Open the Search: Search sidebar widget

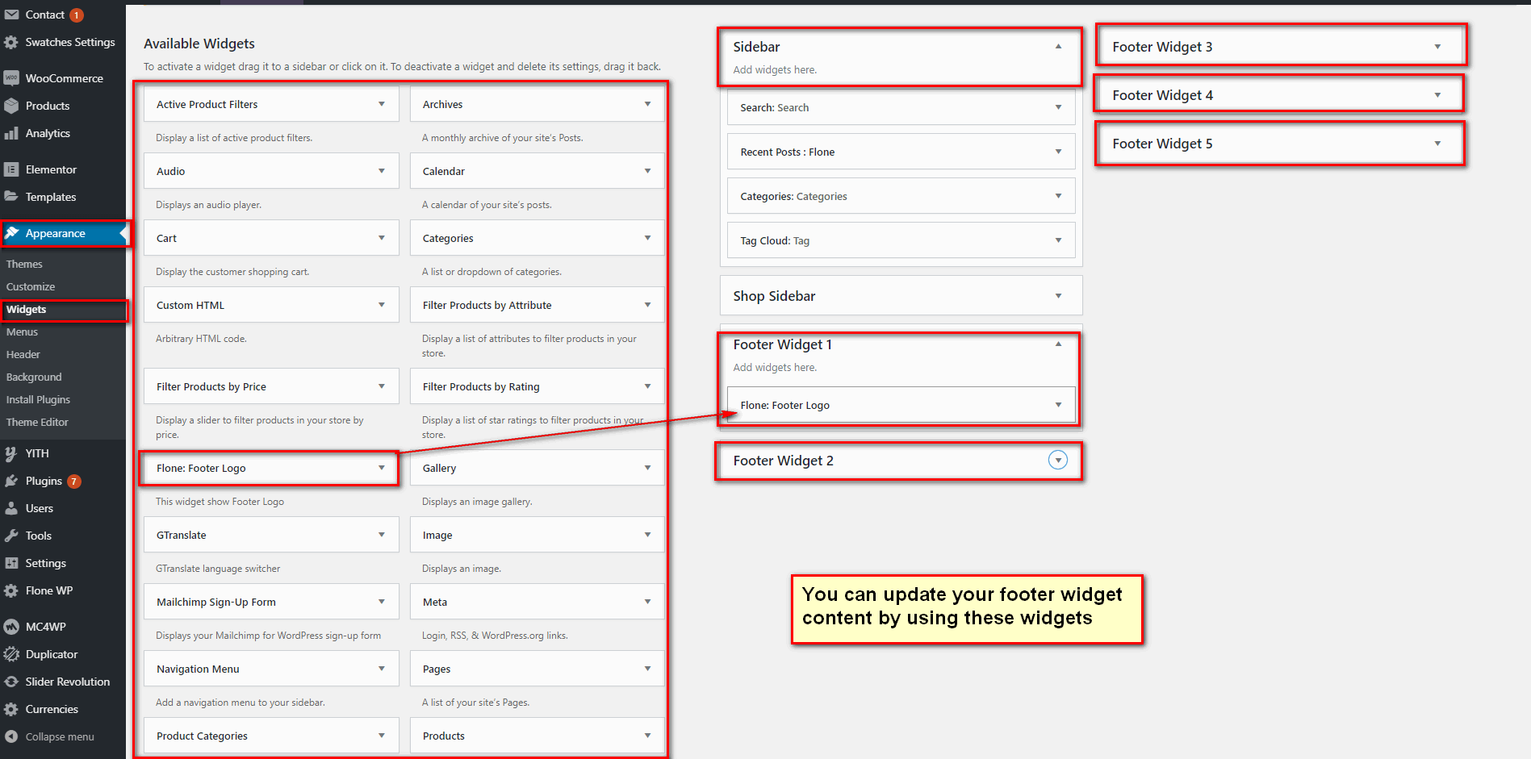coord(901,107)
